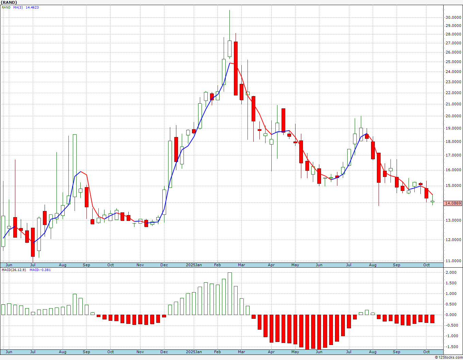Click the highlighted 14.0869 current price tag
Image resolution: width=463 pixels, height=360 pixels.
pyautogui.click(x=453, y=203)
